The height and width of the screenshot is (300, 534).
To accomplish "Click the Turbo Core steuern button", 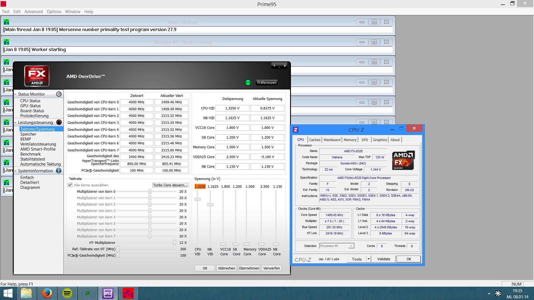I will [x=170, y=185].
